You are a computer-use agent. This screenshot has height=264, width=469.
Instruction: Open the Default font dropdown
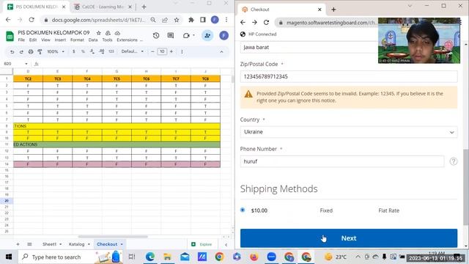pyautogui.click(x=132, y=51)
